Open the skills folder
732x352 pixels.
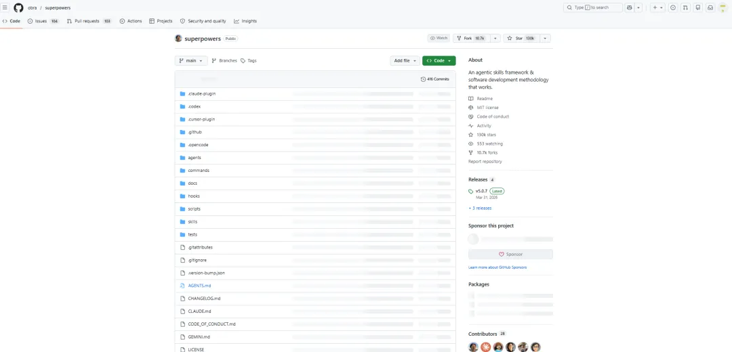[192, 222]
